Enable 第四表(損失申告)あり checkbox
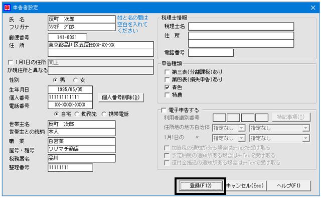The image size is (322, 198). [x=167, y=80]
